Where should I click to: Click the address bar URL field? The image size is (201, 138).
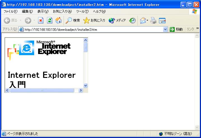click(x=93, y=30)
